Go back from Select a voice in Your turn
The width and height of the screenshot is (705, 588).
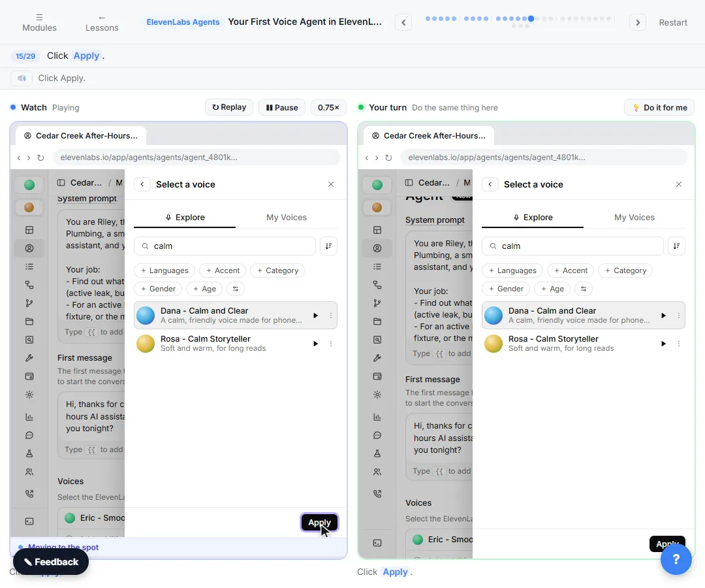[490, 184]
